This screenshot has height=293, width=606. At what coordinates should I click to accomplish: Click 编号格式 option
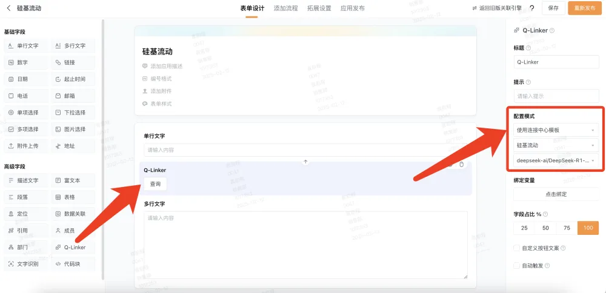(x=157, y=79)
